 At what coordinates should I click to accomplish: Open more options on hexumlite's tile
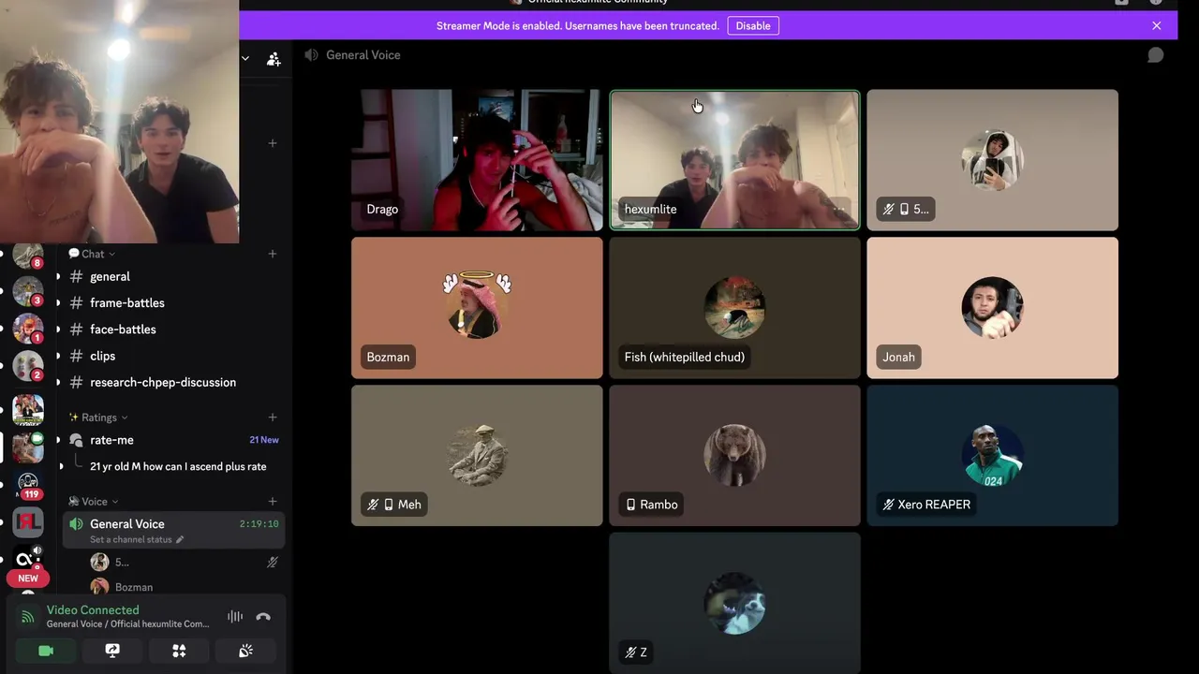click(839, 209)
